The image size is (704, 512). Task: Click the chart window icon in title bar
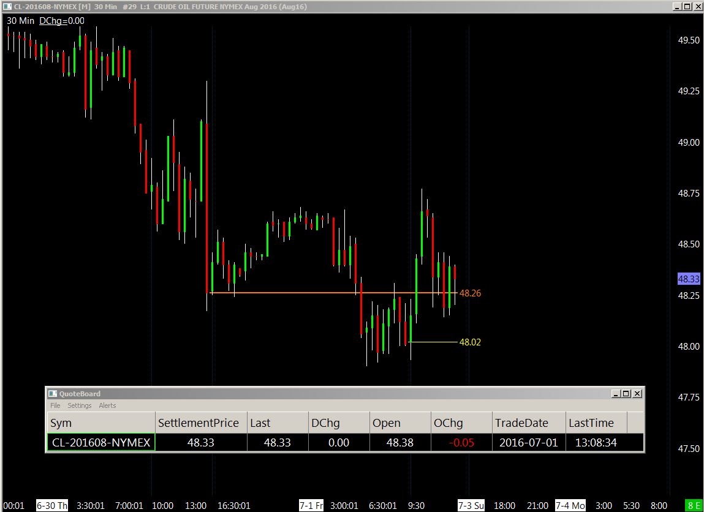[x=7, y=6]
